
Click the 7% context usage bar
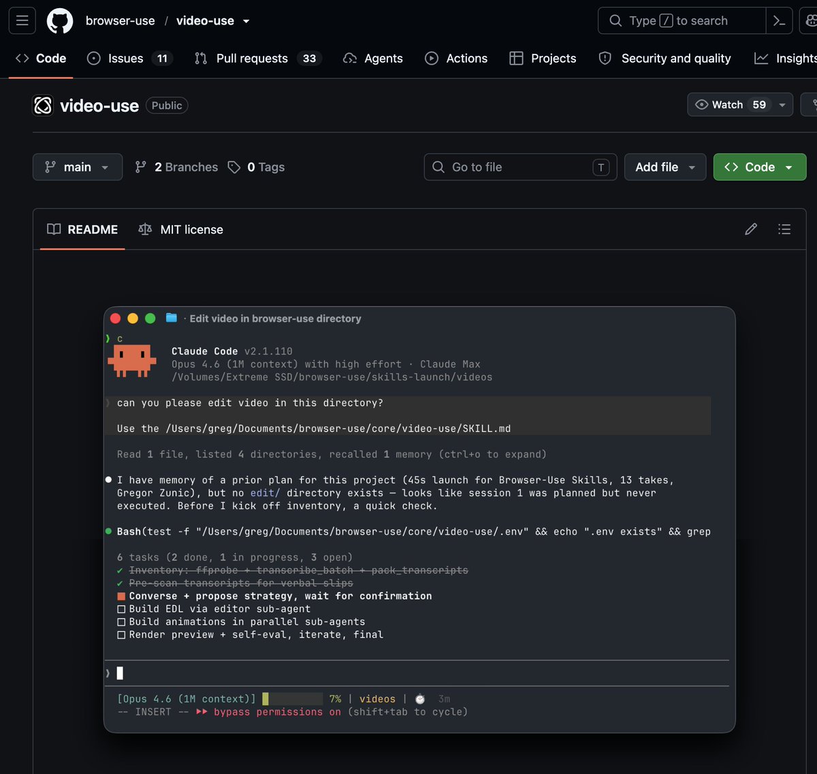coord(292,699)
